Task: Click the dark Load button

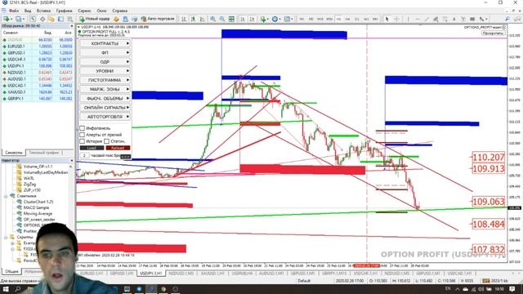Action: pyautogui.click(x=92, y=148)
